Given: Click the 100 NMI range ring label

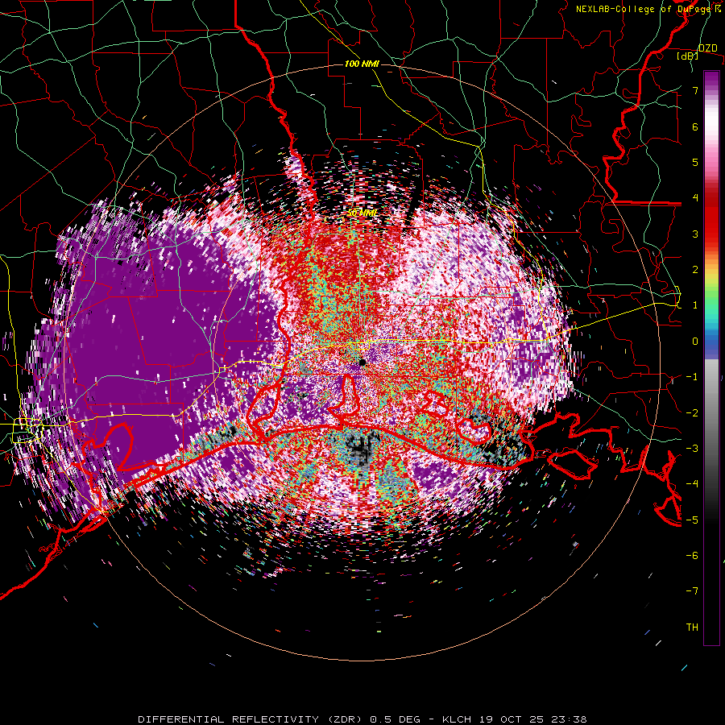Looking at the screenshot, I should coord(362,64).
